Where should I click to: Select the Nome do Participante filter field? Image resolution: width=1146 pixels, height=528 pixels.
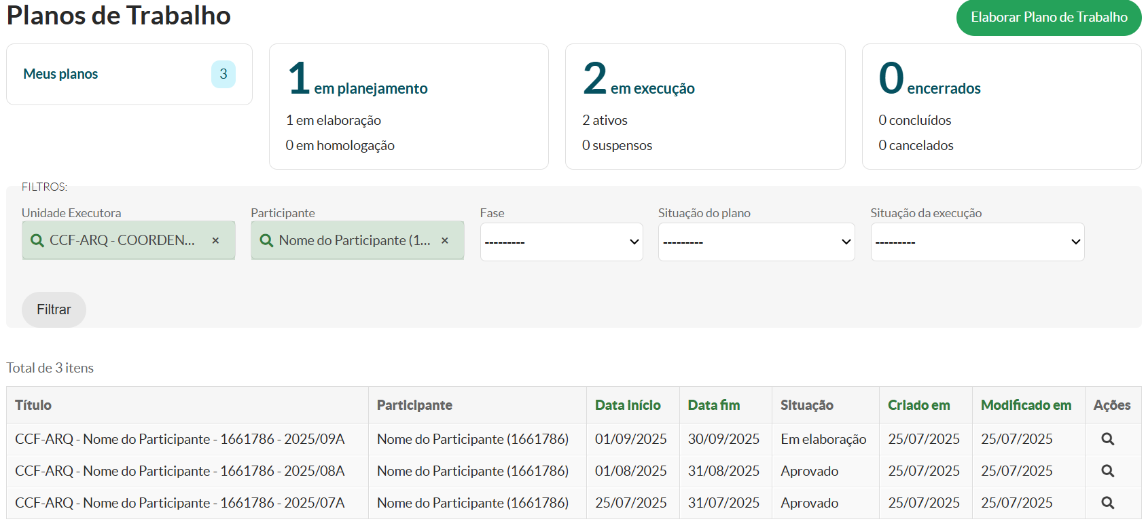[357, 240]
